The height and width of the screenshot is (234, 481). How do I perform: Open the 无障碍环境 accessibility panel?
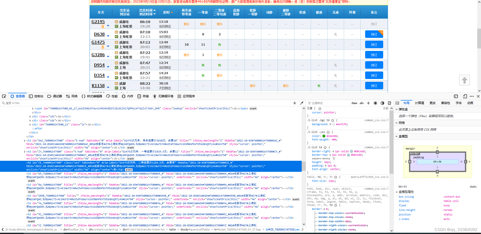coord(163,96)
